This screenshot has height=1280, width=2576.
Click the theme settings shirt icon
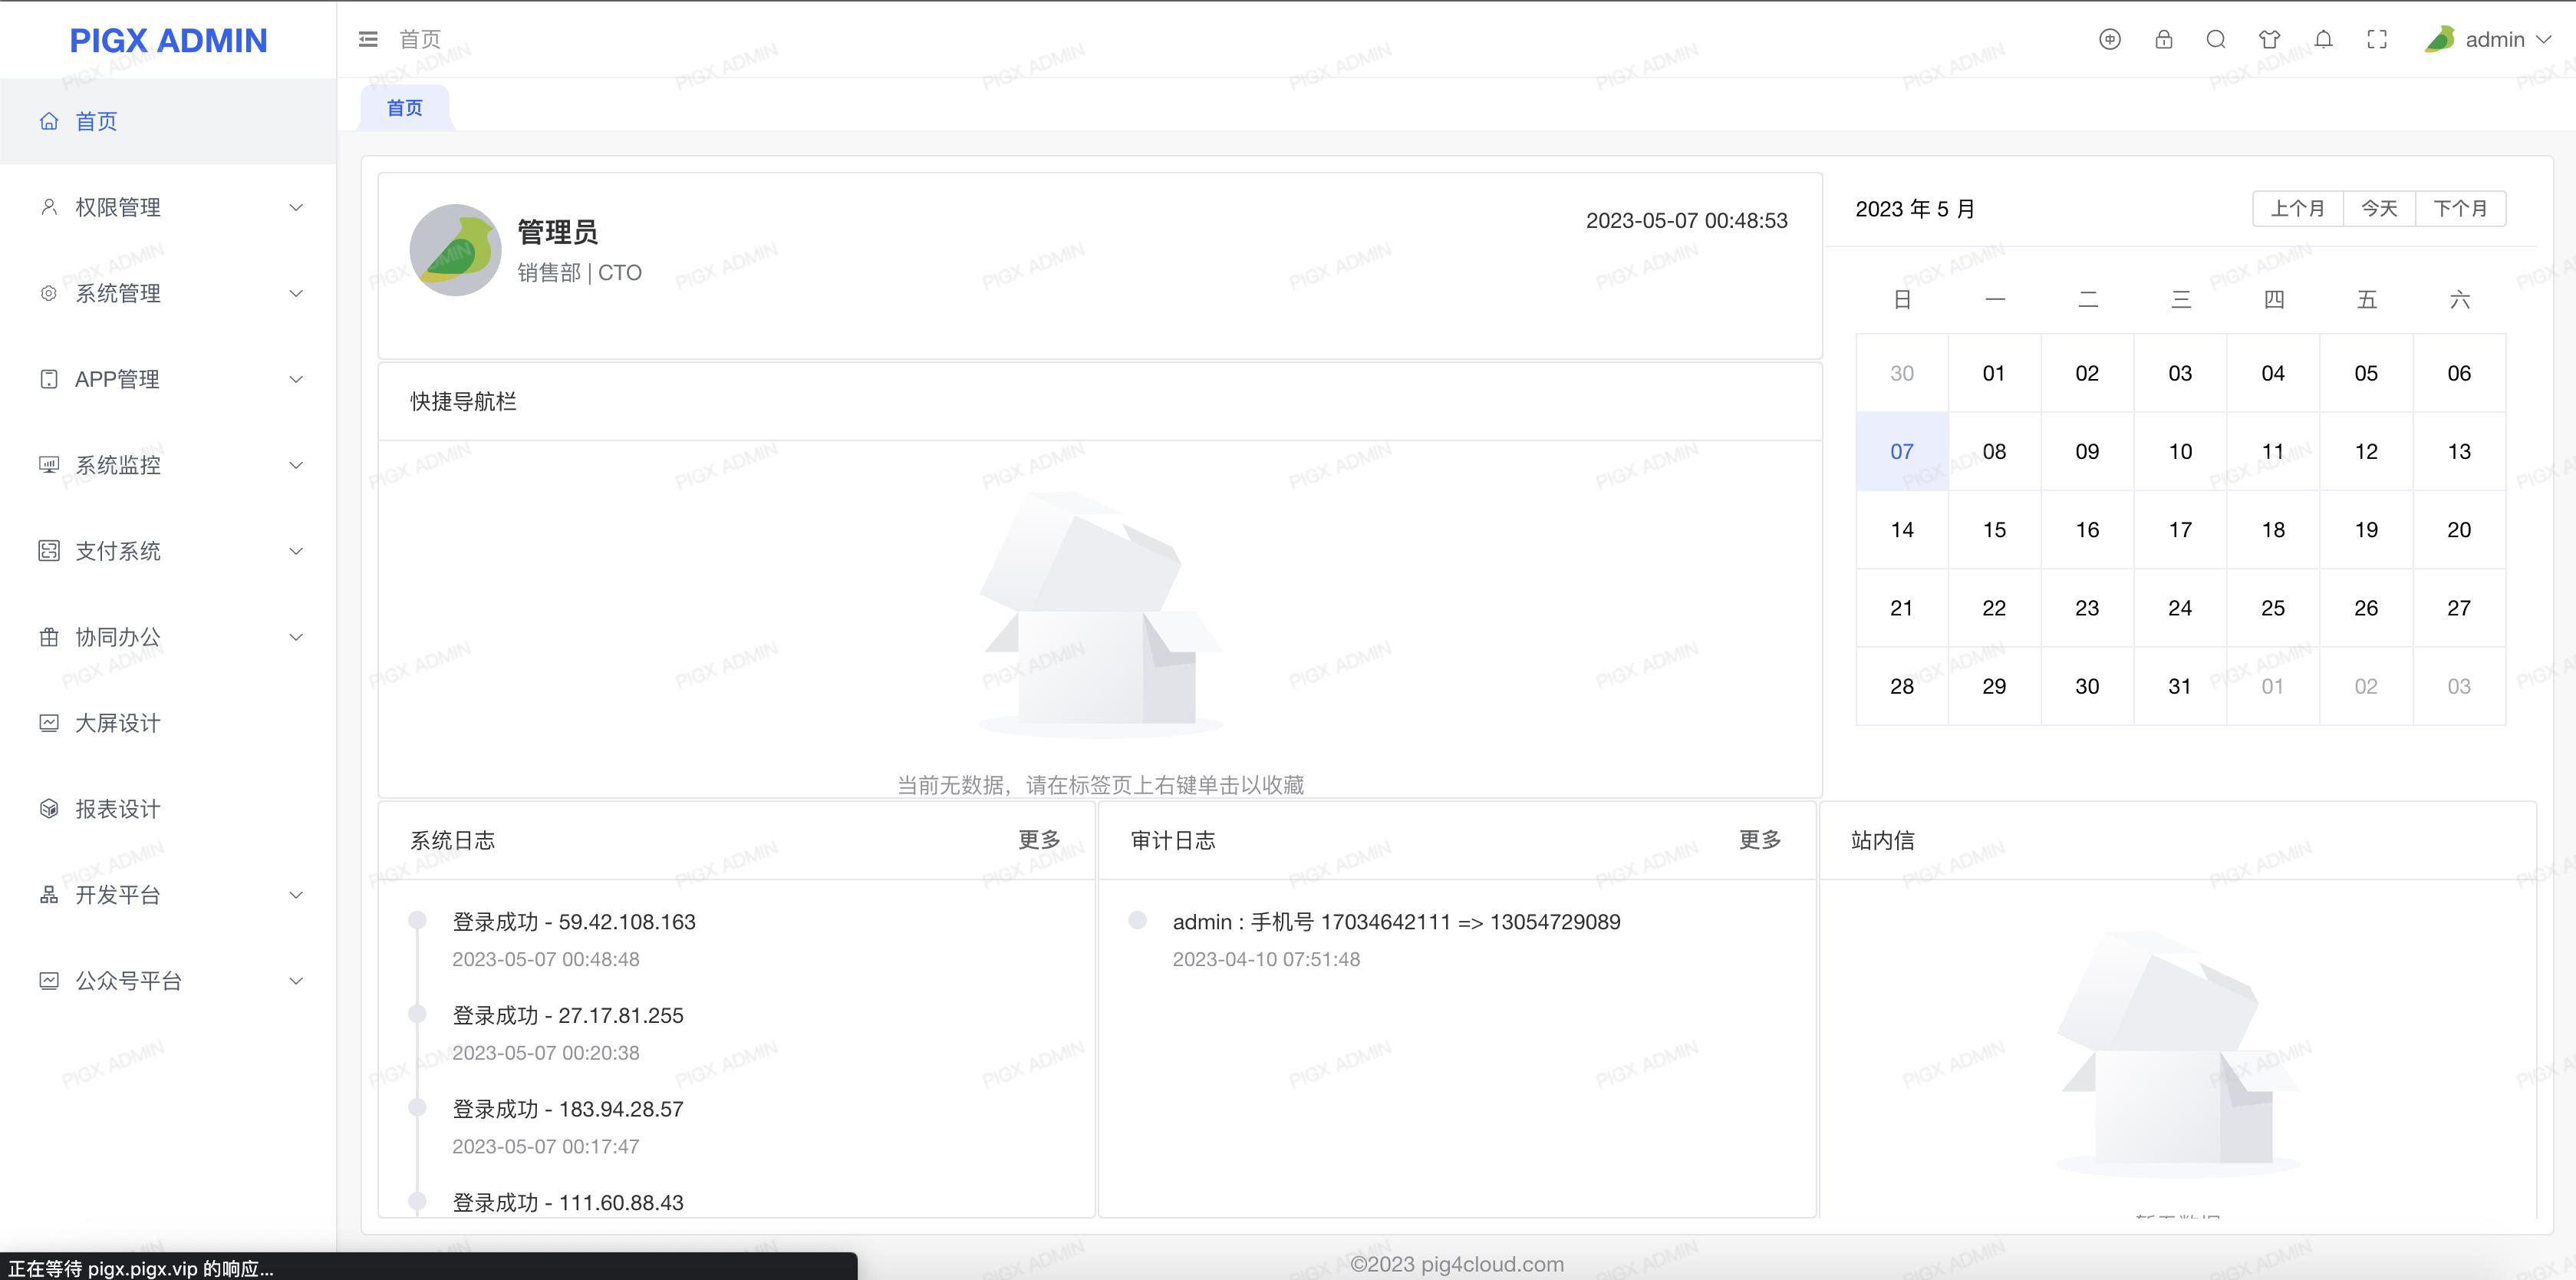[x=2269, y=39]
